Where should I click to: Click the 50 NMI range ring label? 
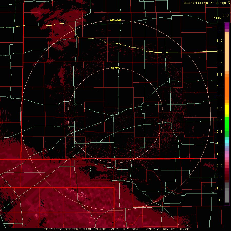click(116, 68)
